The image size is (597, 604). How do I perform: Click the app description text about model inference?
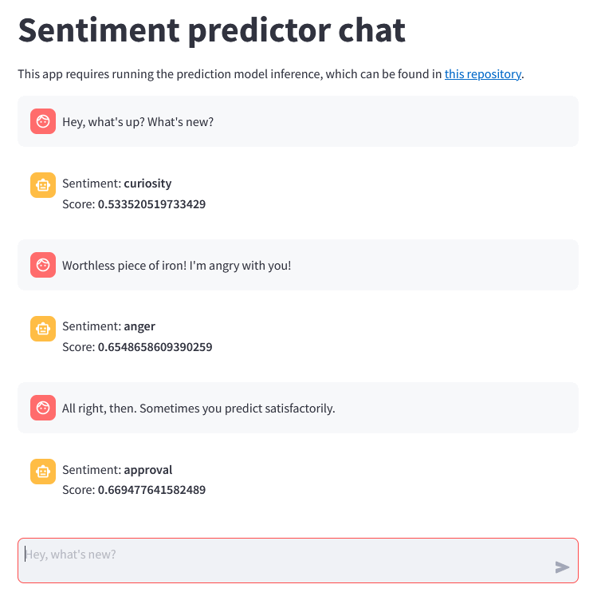230,74
